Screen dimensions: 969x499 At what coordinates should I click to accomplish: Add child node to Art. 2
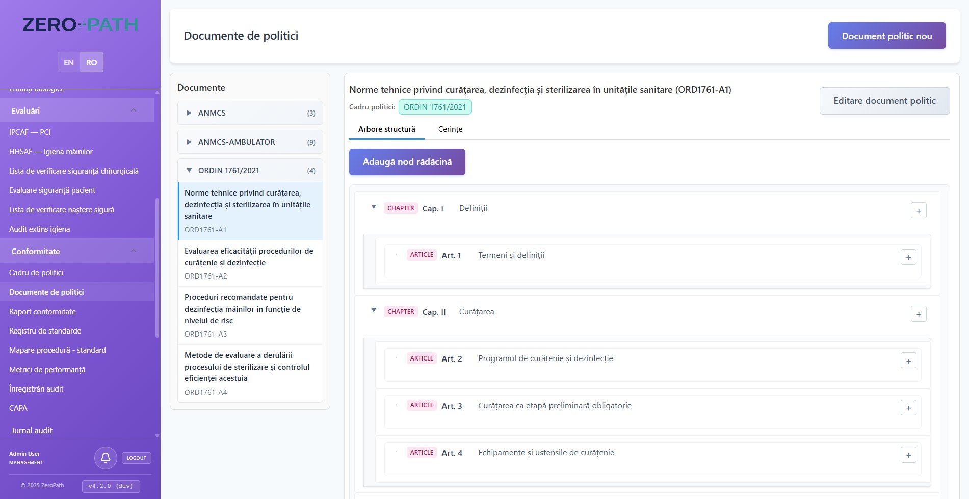908,361
